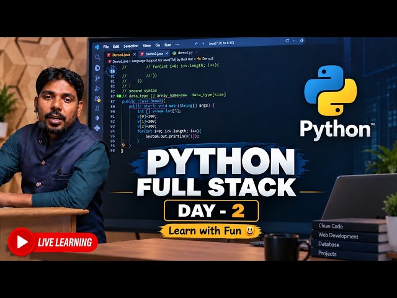This screenshot has height=298, width=397.
Task: Close the Demo2.java tab
Action: click(x=167, y=53)
